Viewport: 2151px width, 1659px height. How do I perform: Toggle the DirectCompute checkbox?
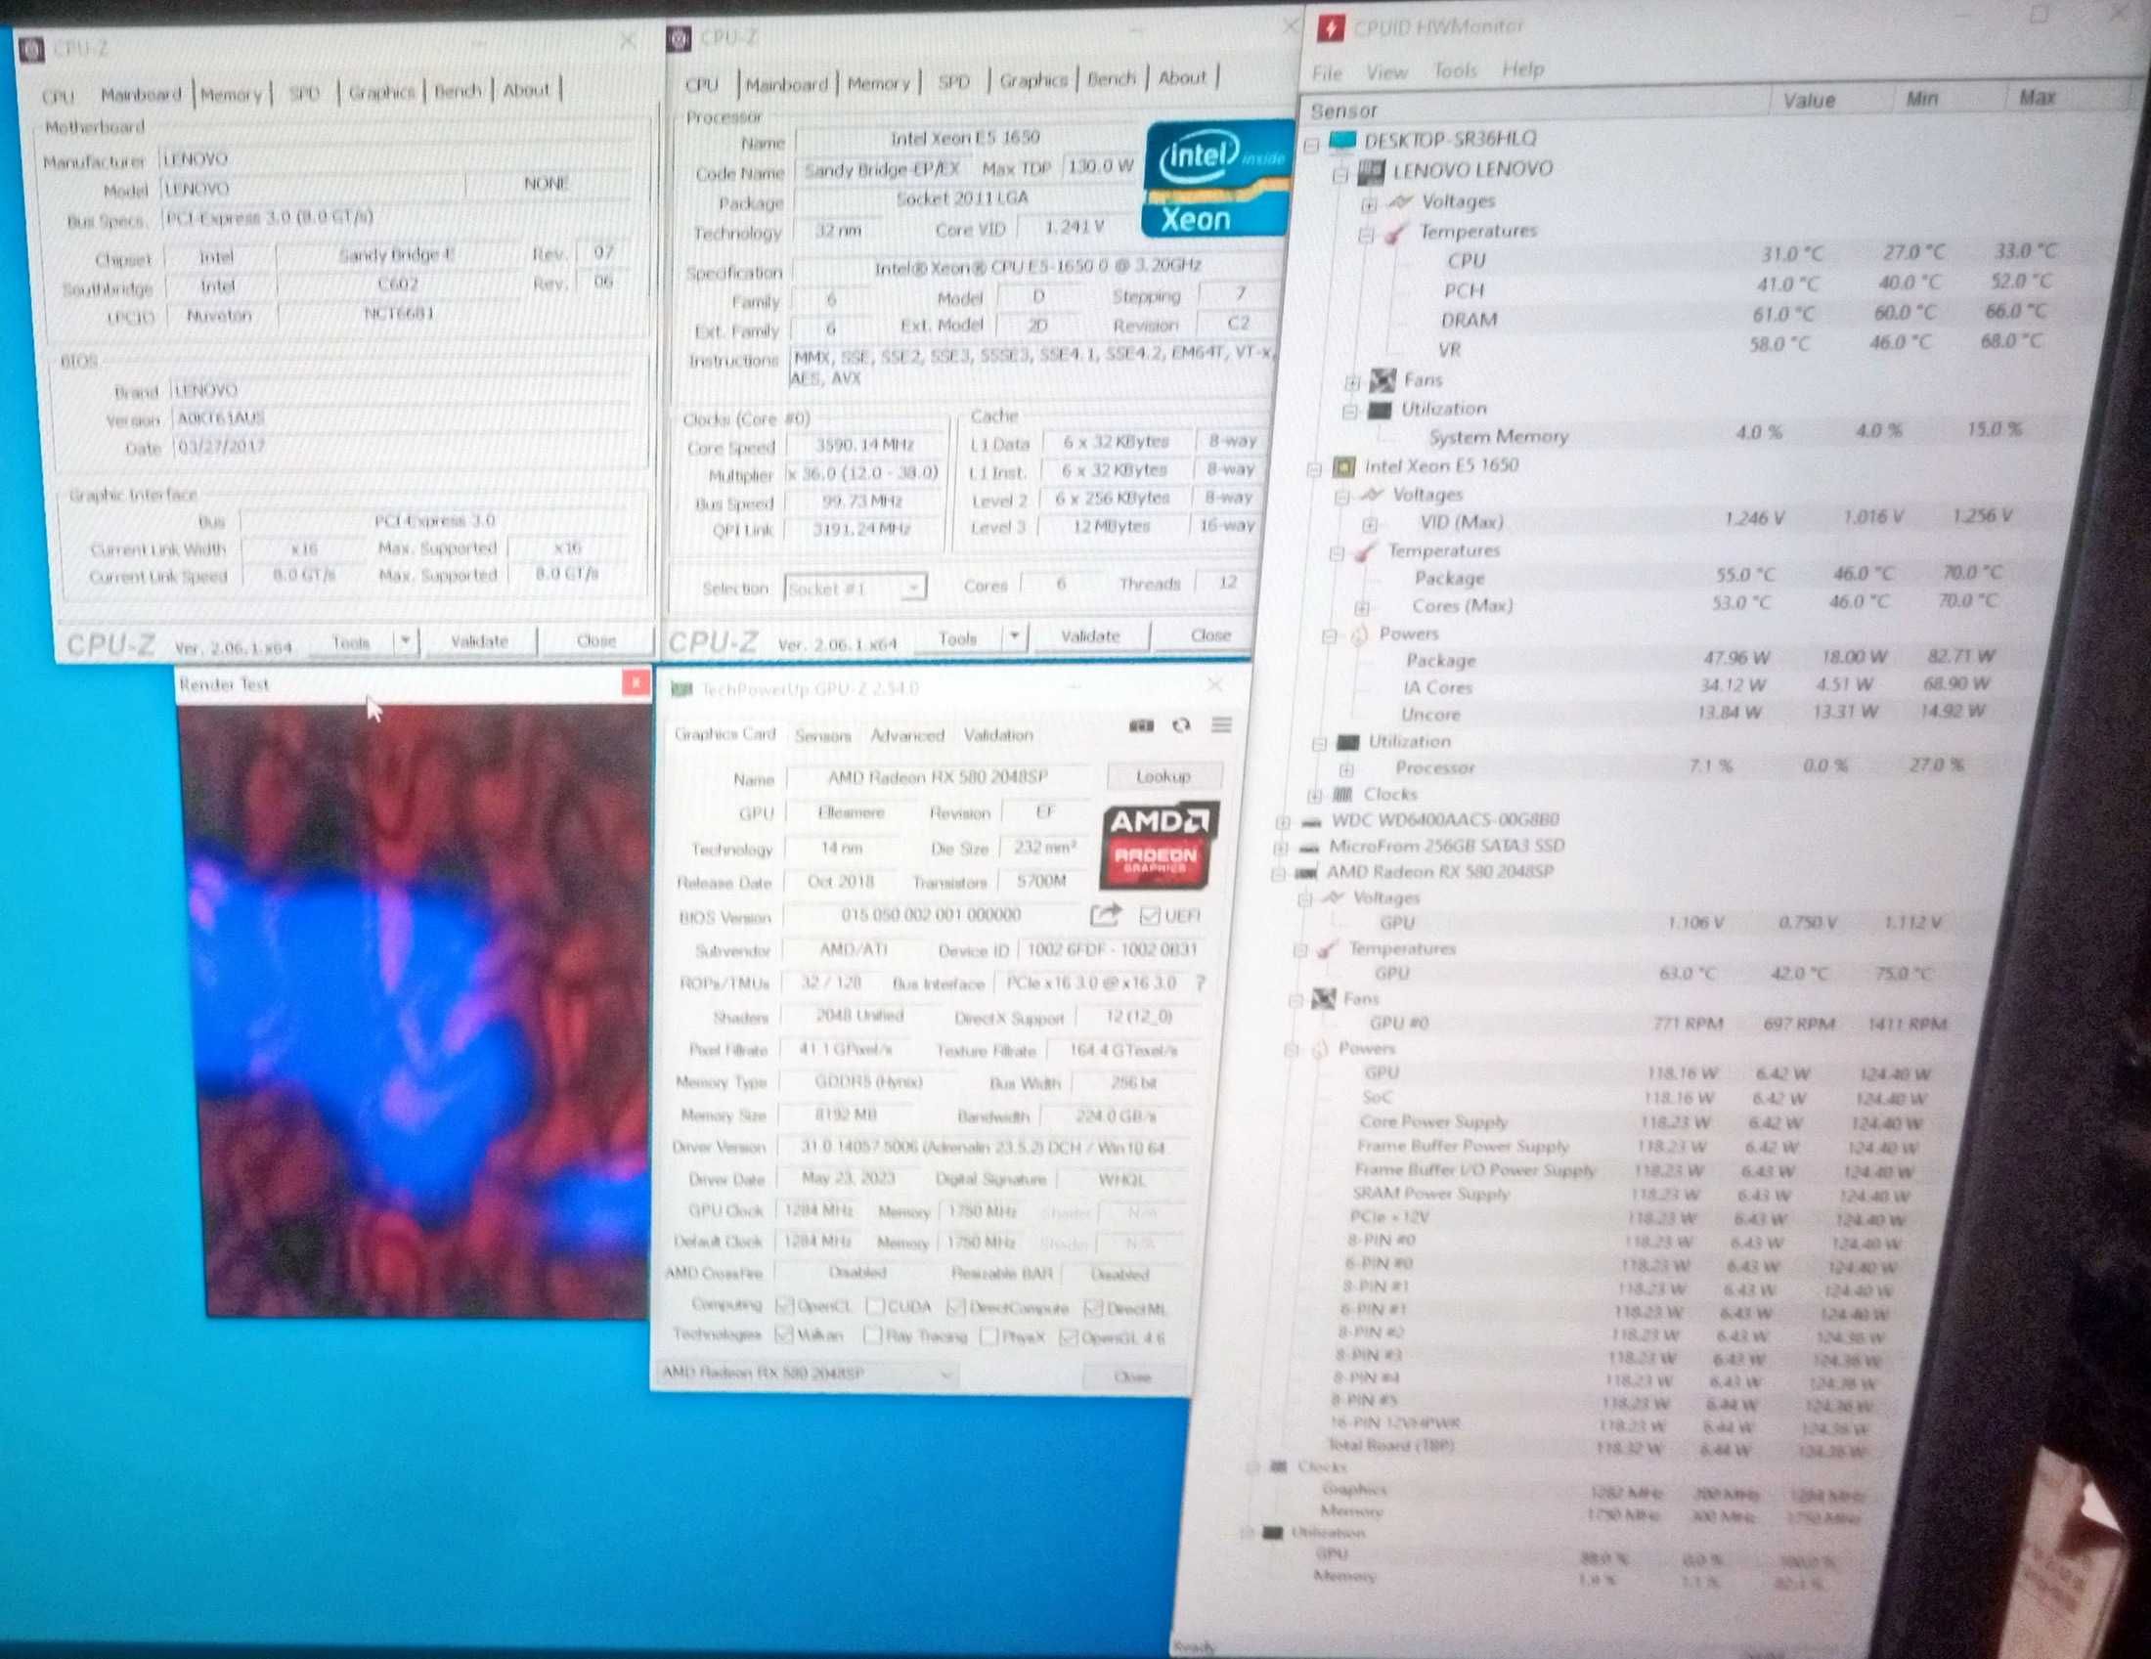954,1306
